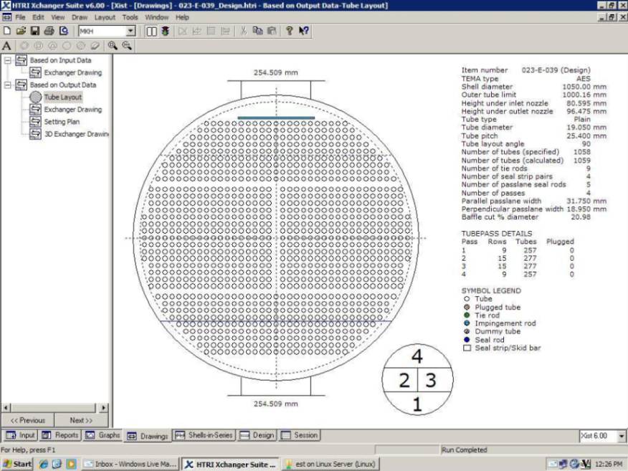Viewport: 628px width, 471px height.
Task: Click the Print Preview icon
Action: click(x=63, y=31)
